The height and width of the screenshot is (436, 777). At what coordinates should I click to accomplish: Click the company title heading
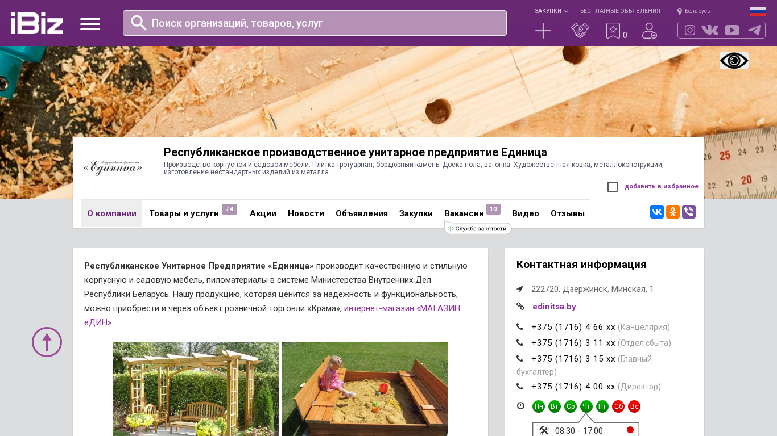[356, 152]
